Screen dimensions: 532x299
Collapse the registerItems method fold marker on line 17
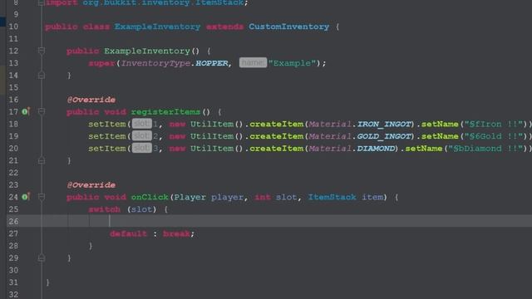pos(41,111)
